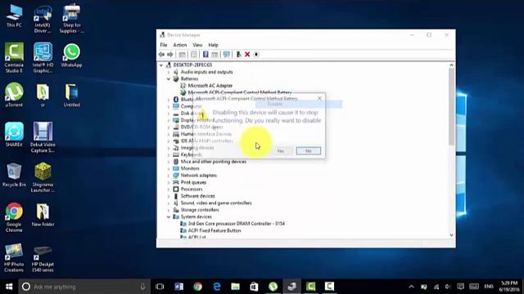Open SHAREit desktop shortcut
This screenshot has height=294, width=524.
click(x=14, y=134)
